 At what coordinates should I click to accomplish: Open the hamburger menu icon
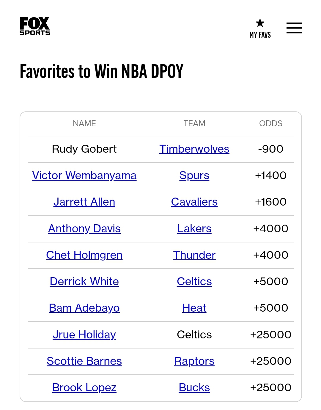294,28
